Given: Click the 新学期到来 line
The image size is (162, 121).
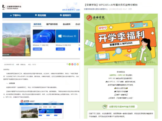Looking at the screenshot, I should (x=121, y=72).
